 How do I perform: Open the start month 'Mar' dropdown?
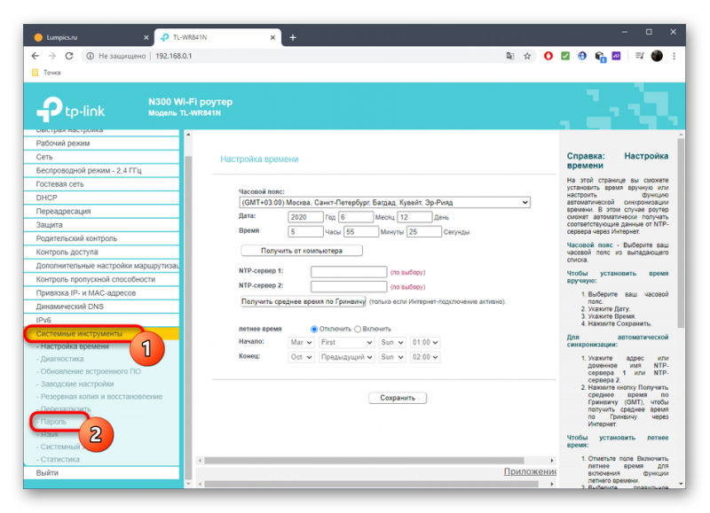pos(301,343)
